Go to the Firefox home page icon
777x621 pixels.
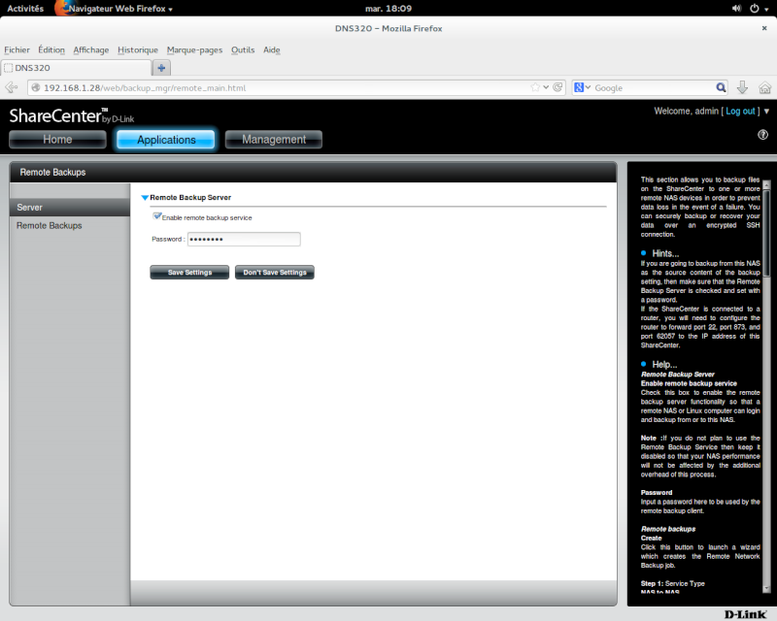point(765,88)
